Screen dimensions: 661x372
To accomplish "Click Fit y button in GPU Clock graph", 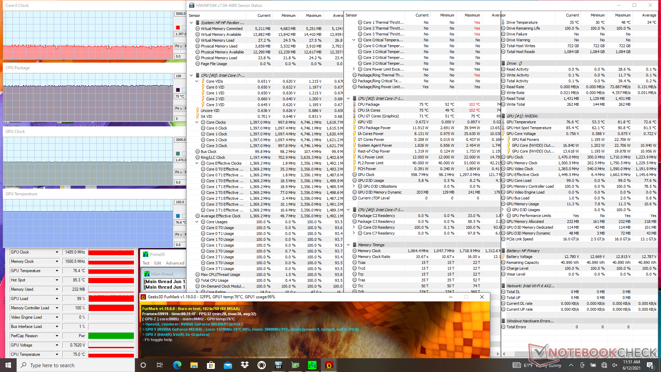I will coord(179,172).
